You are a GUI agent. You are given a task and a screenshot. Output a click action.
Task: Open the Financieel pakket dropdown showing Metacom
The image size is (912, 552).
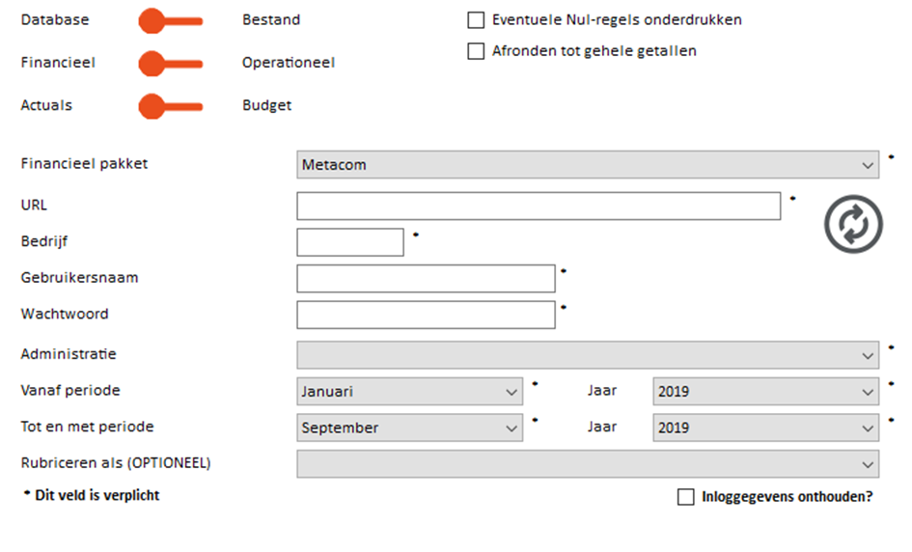pyautogui.click(x=588, y=165)
